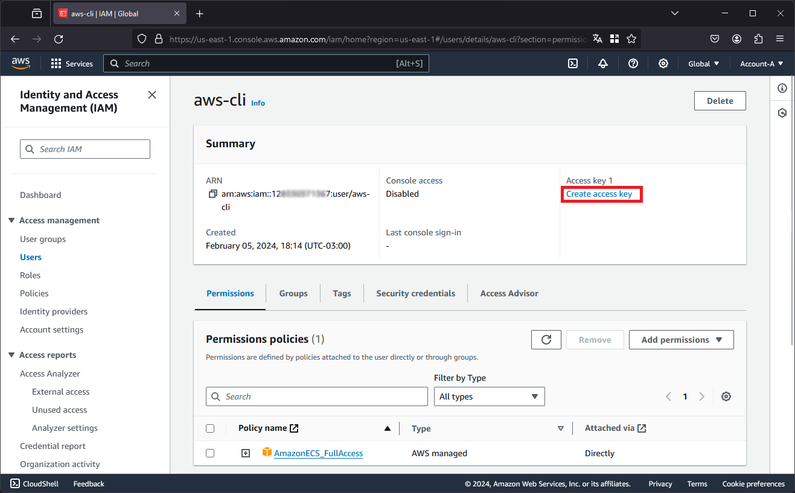The width and height of the screenshot is (795, 493).
Task: Click the Attached via external link icon
Action: tap(642, 428)
